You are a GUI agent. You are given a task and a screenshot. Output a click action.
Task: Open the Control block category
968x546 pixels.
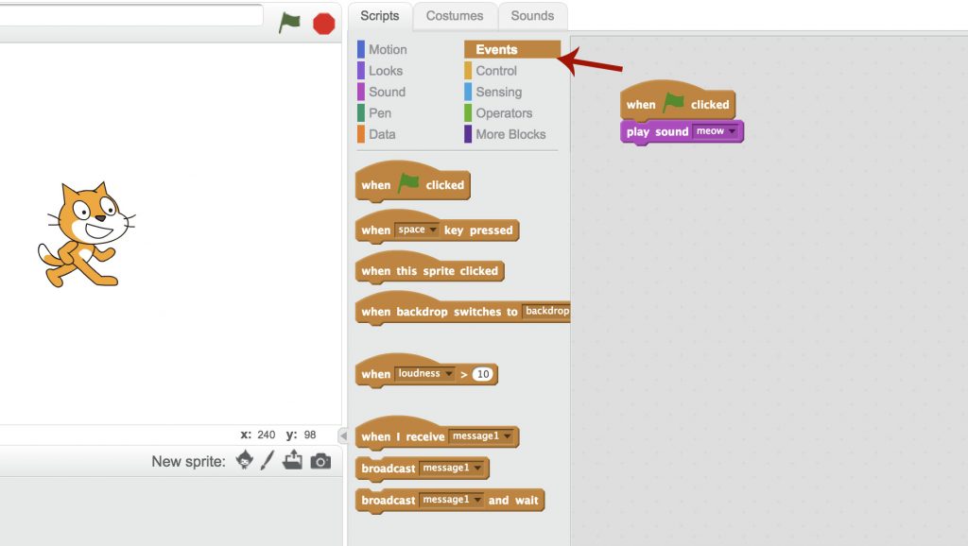pos(495,71)
